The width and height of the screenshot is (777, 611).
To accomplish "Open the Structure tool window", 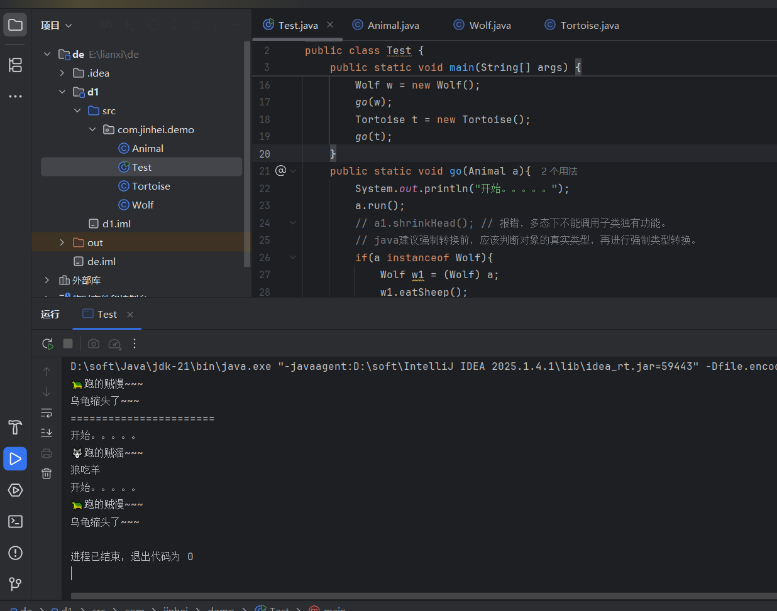I will click(x=16, y=65).
